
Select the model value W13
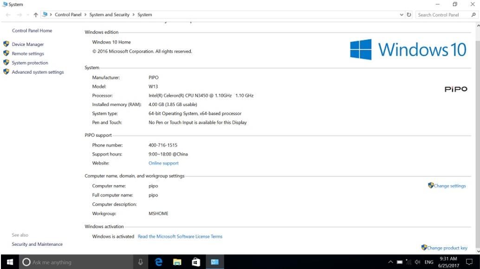point(153,87)
